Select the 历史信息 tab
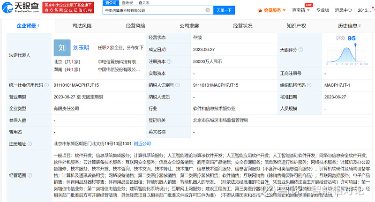Screen dimensions: 375x202 pos(349,26)
